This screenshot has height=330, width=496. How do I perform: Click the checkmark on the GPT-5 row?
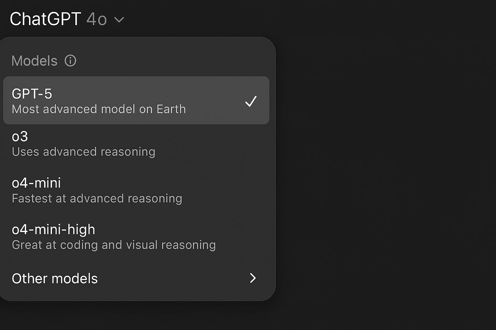coord(251,101)
